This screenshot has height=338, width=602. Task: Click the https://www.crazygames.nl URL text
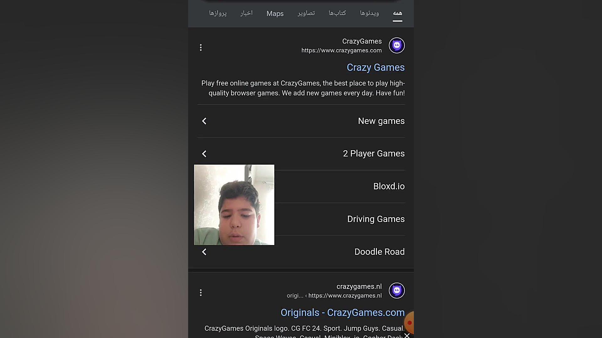pyautogui.click(x=345, y=295)
